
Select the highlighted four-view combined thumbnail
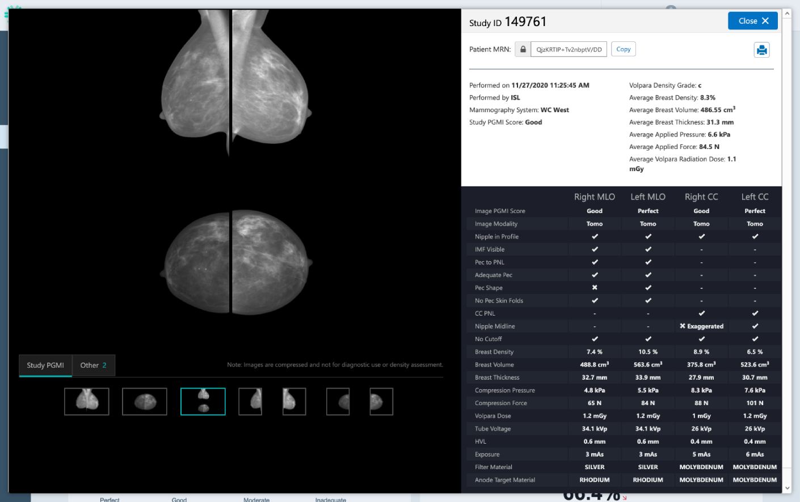pyautogui.click(x=203, y=402)
